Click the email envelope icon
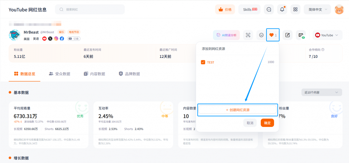This screenshot has height=163, width=349. pyautogui.click(x=301, y=35)
